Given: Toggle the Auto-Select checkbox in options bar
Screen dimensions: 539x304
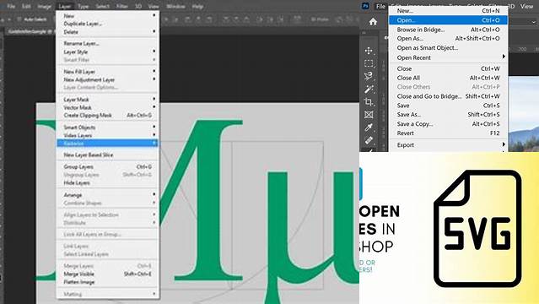Looking at the screenshot, I should (19, 19).
